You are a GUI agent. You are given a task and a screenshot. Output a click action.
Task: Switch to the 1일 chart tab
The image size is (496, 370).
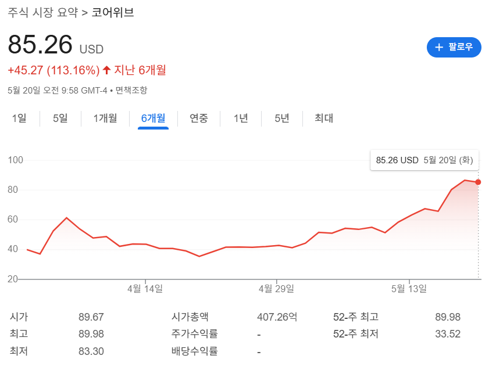tap(20, 118)
